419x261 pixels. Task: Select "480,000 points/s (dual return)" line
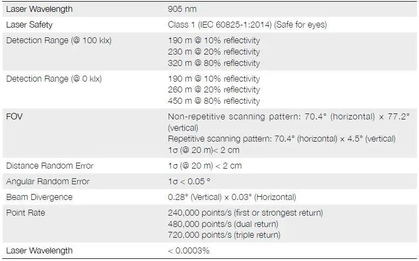point(223,224)
